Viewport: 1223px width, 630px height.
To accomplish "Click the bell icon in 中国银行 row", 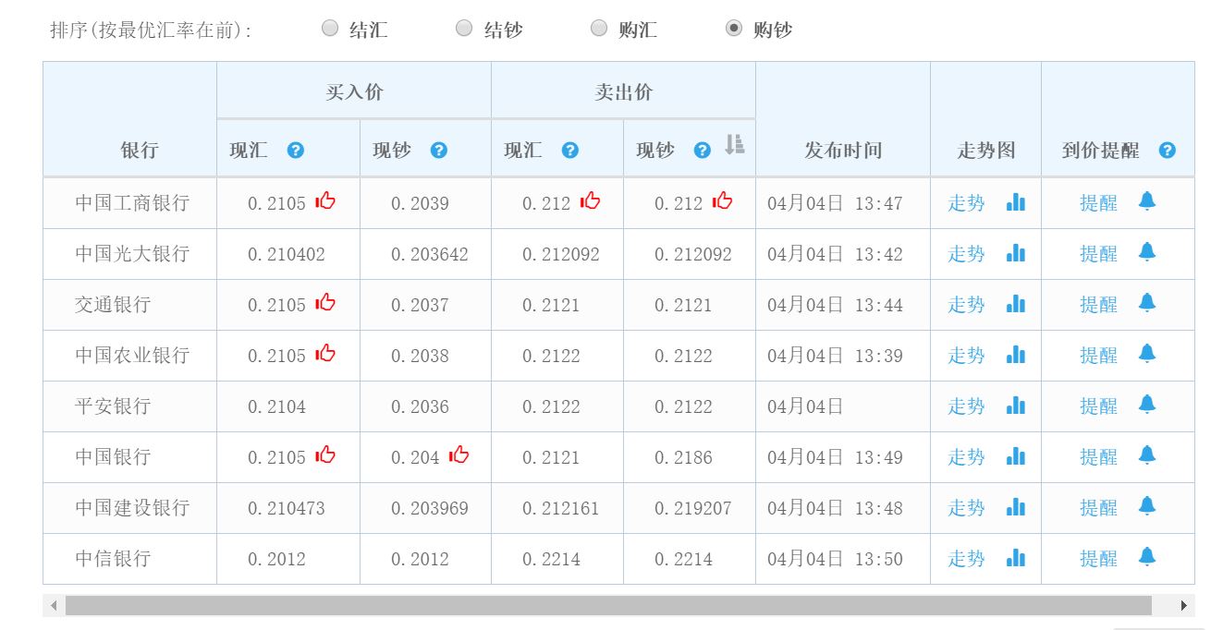I will (x=1146, y=455).
